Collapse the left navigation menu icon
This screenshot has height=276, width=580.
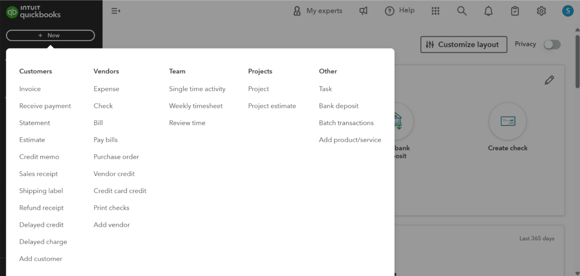pos(116,11)
